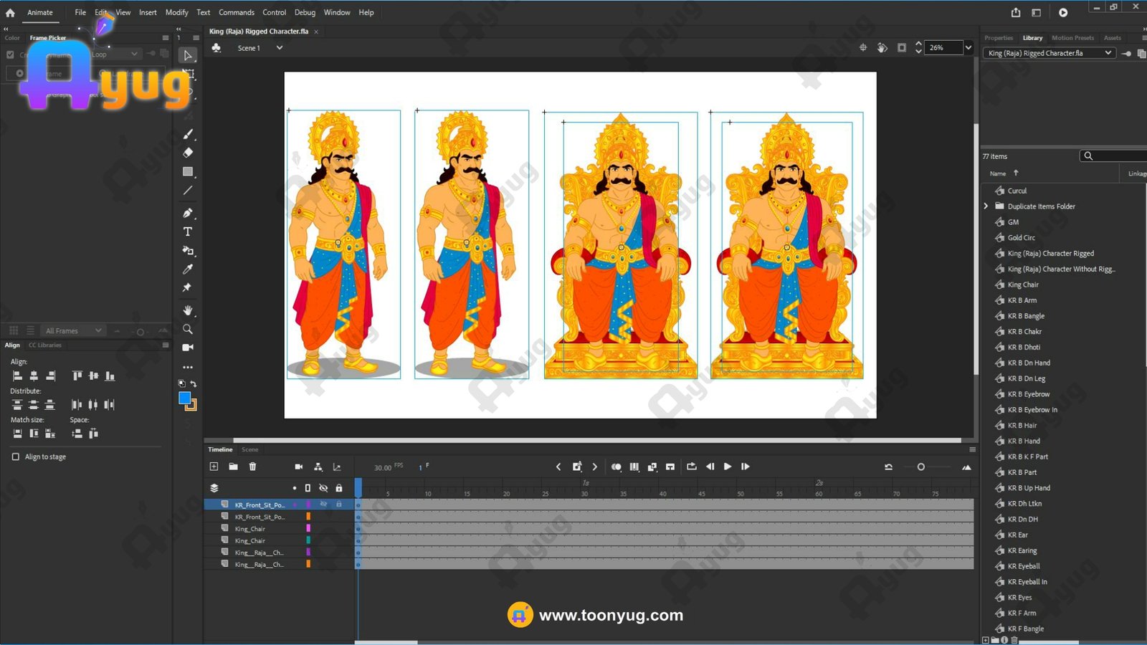The image size is (1147, 645).
Task: Select the Eraser tool in toolbar
Action: pos(188,153)
